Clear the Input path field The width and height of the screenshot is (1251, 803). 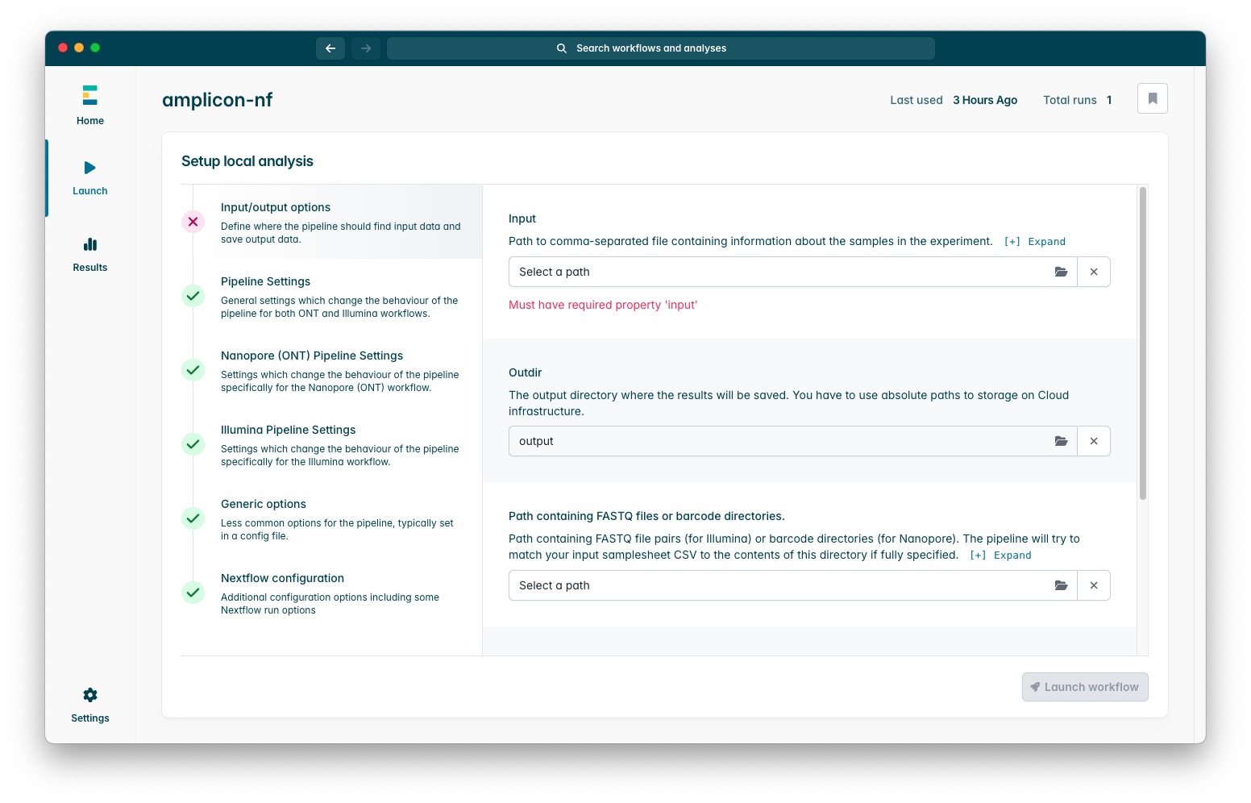coord(1094,272)
